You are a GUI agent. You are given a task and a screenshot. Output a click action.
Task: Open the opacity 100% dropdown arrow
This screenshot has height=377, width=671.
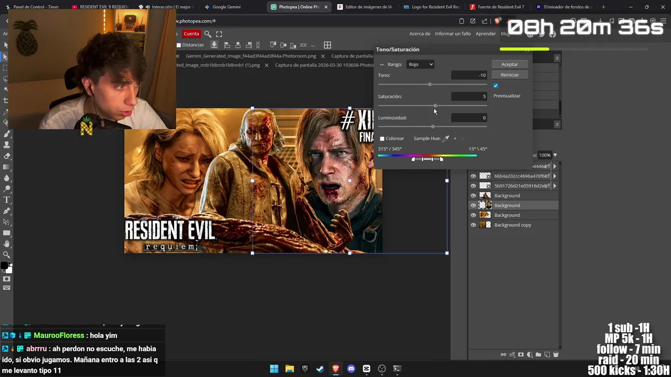pos(555,155)
